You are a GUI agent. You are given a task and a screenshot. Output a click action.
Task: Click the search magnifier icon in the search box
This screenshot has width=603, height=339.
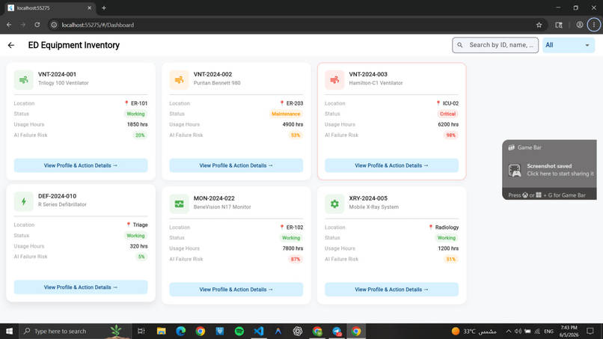[x=460, y=45]
